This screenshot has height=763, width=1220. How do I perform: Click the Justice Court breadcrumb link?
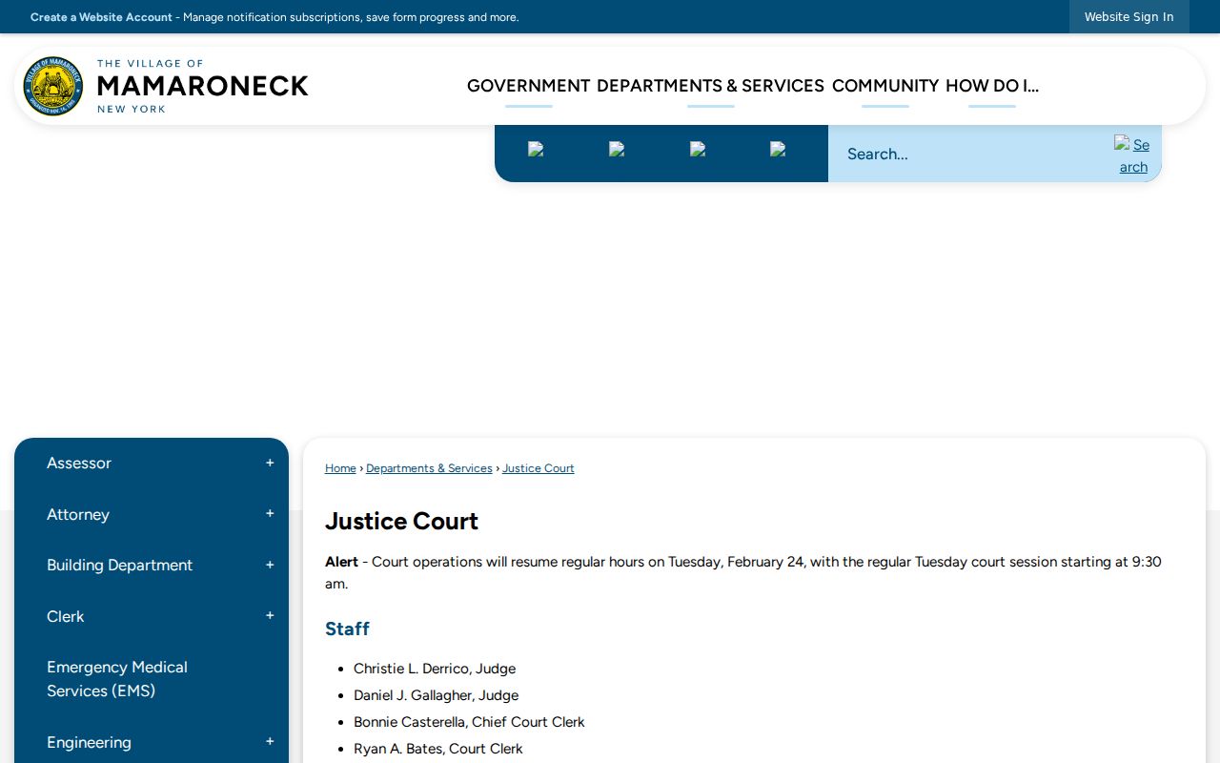click(539, 468)
